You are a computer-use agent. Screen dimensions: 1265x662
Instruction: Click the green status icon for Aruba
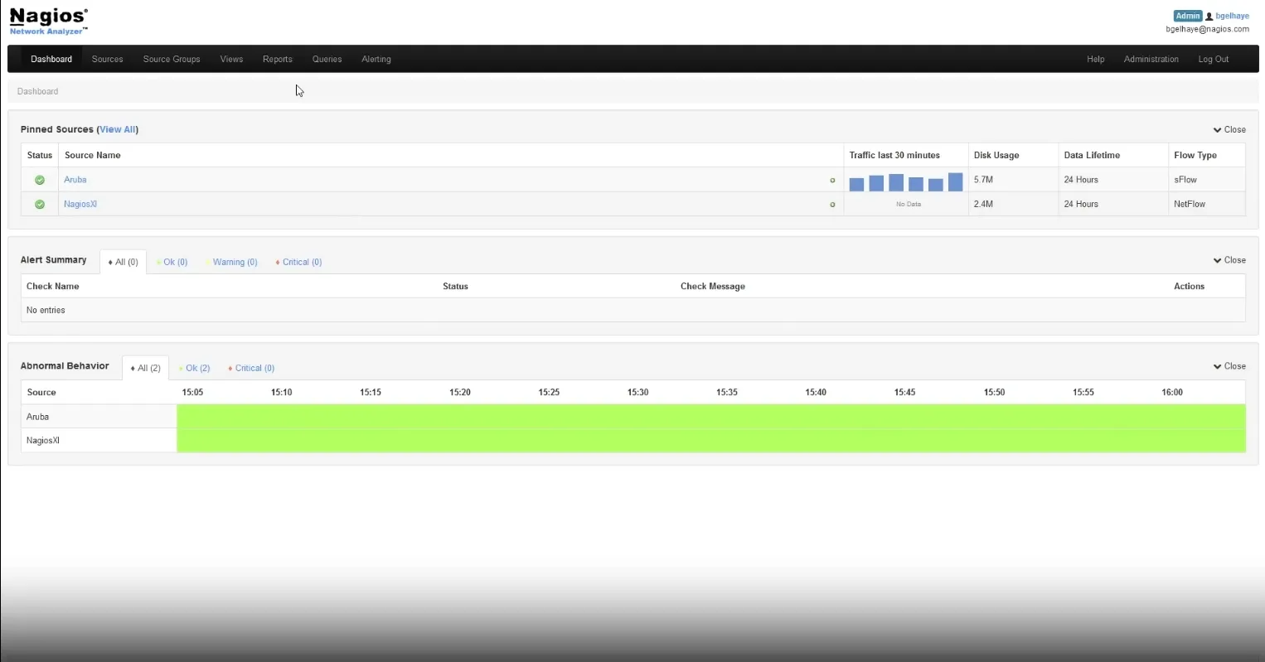(40, 180)
